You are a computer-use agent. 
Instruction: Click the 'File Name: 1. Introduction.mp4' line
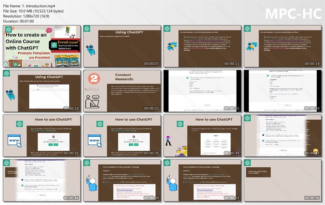pyautogui.click(x=29, y=6)
